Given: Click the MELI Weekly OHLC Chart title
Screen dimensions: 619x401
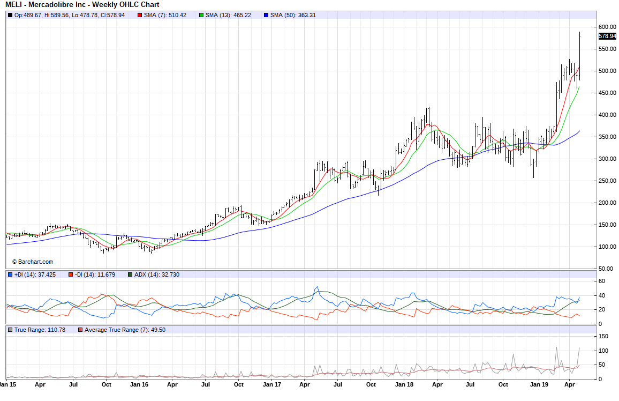Looking at the screenshot, I should 82,5.
